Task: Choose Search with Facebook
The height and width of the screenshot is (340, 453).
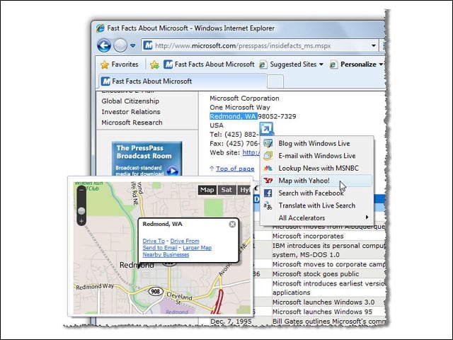Action: (316, 193)
